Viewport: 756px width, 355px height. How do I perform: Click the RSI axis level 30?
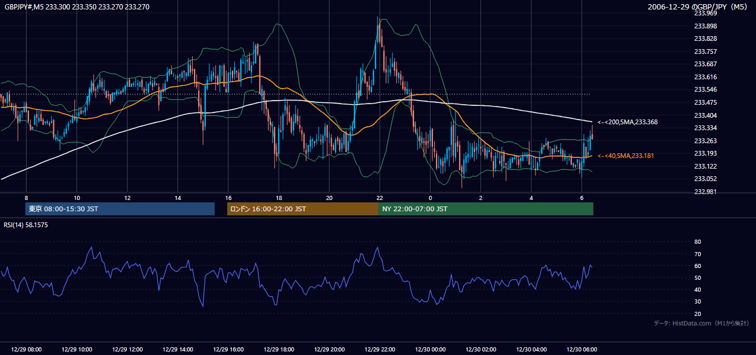697,302
